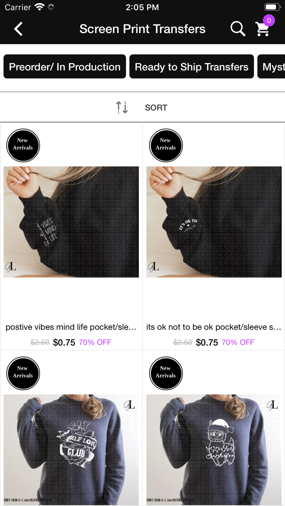Tap the sort arrows icon
285x506 pixels.
pos(122,107)
